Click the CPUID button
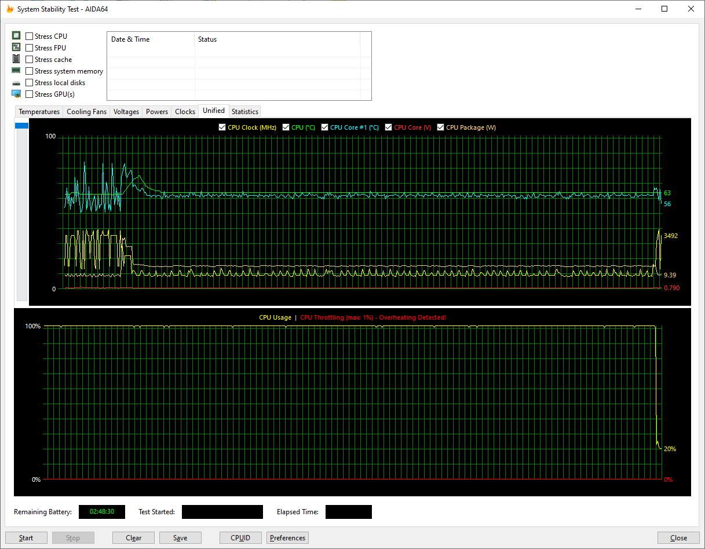 click(240, 538)
